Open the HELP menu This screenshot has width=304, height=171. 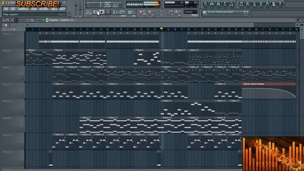point(62,9)
